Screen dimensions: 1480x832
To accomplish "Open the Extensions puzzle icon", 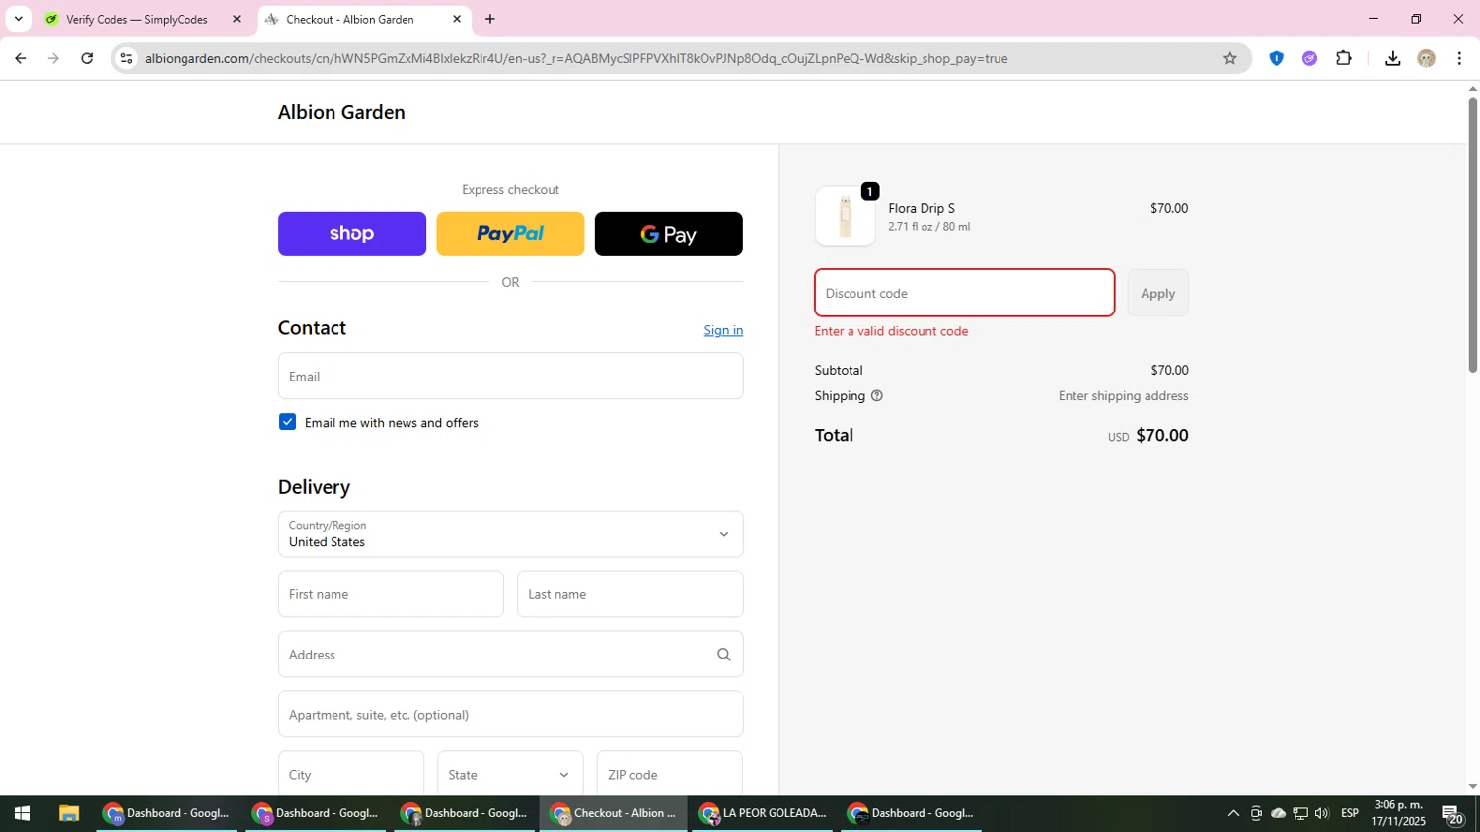I will 1344,58.
